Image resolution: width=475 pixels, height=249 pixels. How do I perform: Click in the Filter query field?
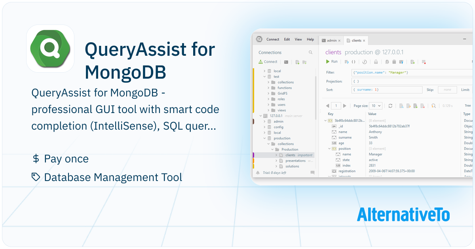pos(412,72)
